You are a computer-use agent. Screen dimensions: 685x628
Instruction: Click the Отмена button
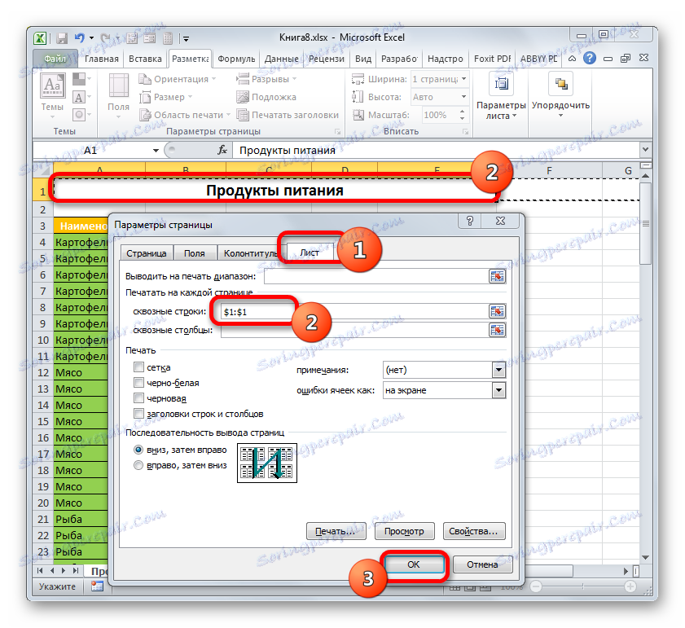click(x=482, y=564)
